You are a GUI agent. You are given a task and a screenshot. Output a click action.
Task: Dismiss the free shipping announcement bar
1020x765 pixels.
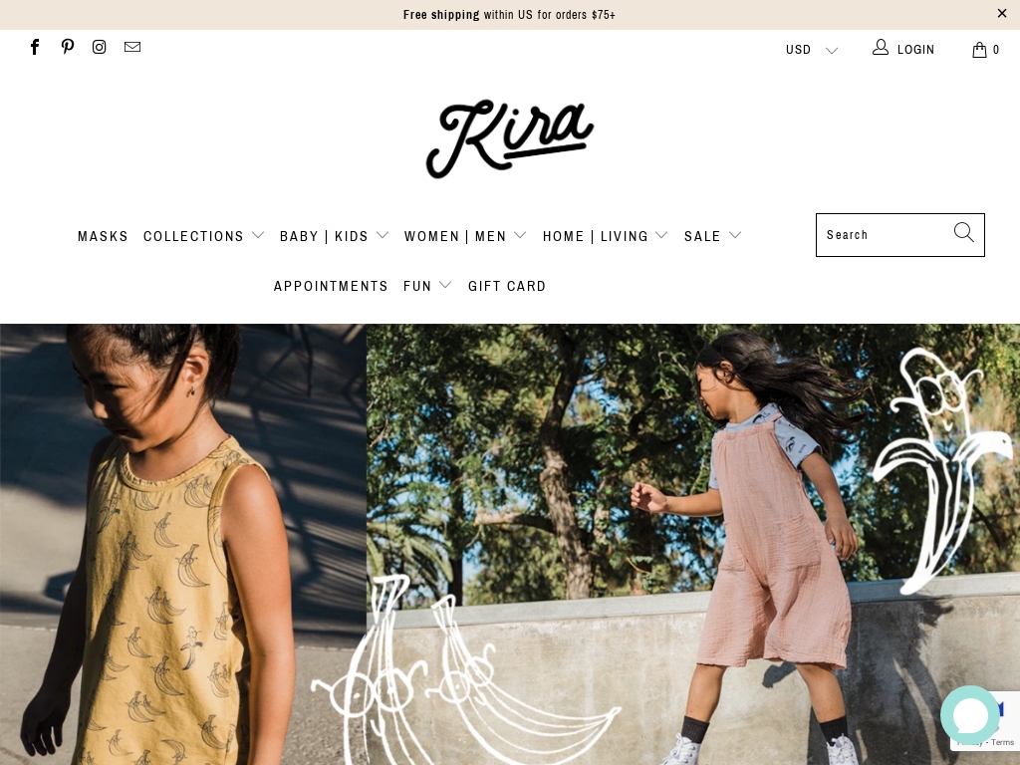pos(1002,13)
